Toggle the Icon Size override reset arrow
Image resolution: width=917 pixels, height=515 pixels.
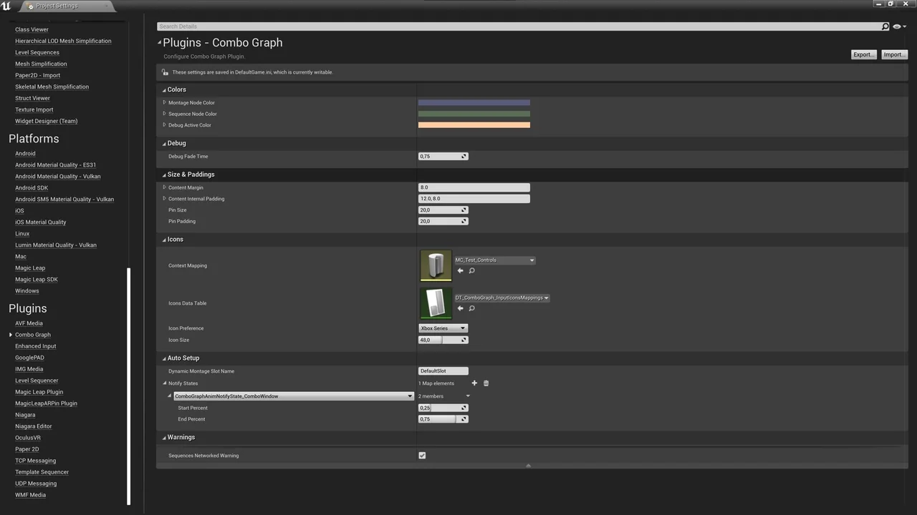pos(464,339)
